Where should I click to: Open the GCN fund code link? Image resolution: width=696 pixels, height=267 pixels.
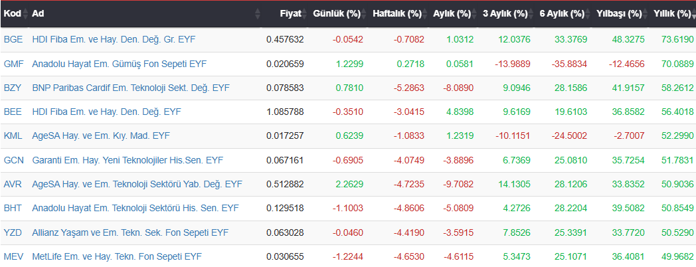click(x=13, y=160)
